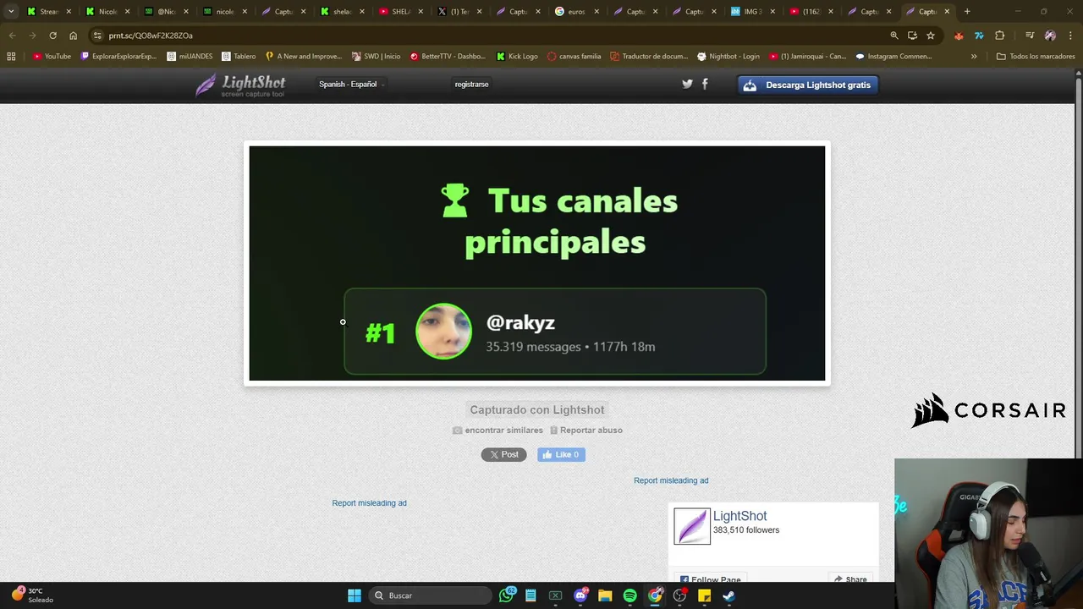This screenshot has width=1083, height=609.
Task: Open Notepad from the taskbar
Action: click(x=531, y=595)
